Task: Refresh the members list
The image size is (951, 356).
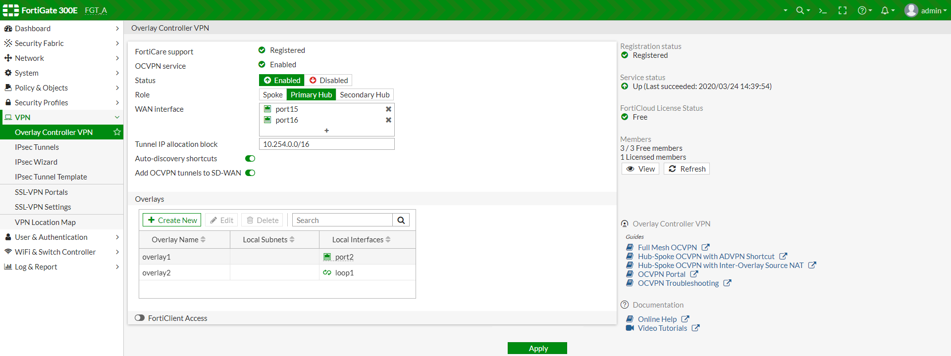Action: tap(687, 169)
